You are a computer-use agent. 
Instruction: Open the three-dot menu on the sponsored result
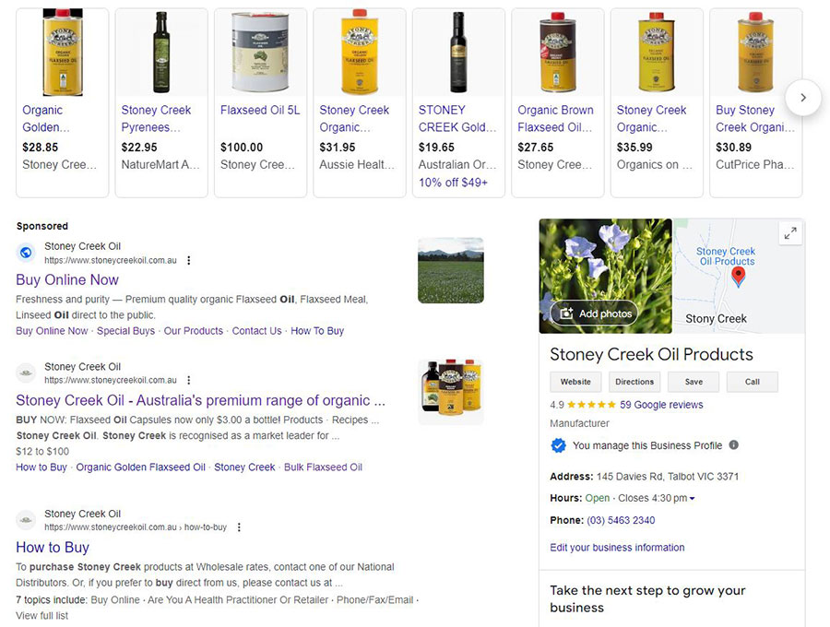coord(189,260)
